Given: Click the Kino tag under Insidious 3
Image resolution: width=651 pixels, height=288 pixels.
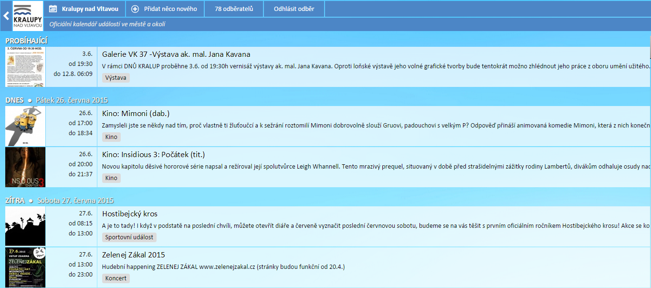Looking at the screenshot, I should (x=111, y=178).
